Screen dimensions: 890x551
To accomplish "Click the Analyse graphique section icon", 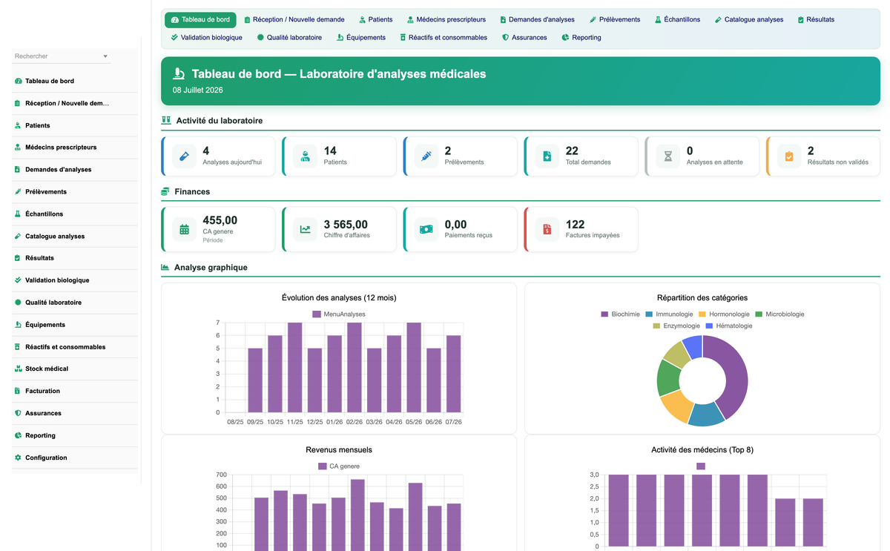I will (x=165, y=268).
